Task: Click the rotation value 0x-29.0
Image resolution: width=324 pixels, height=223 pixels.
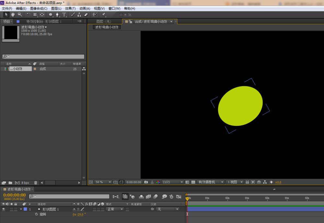Action: [78, 214]
